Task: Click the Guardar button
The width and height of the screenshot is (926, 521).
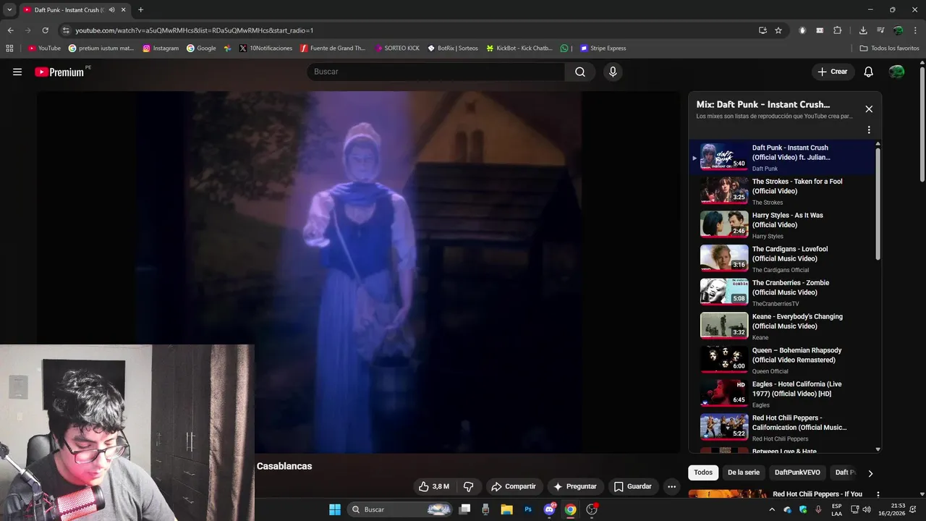Action: (x=633, y=486)
